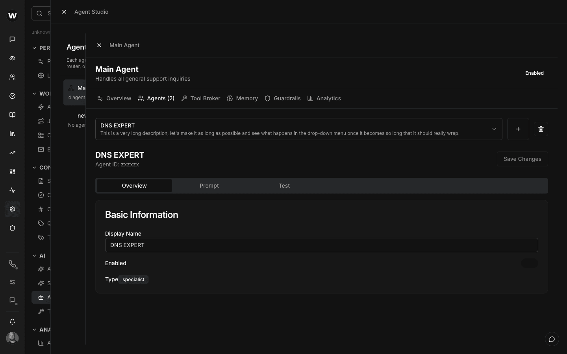Collapse the ANALYTICS sidebar section
Screen dimensions: 567x354
click(35, 330)
